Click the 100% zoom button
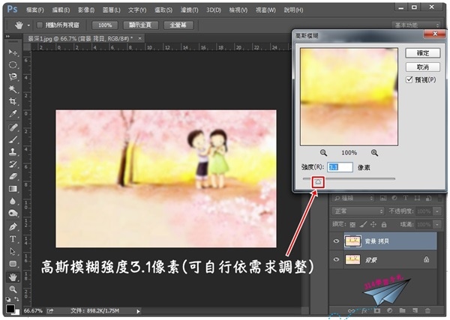450x320 pixels. tap(105, 25)
